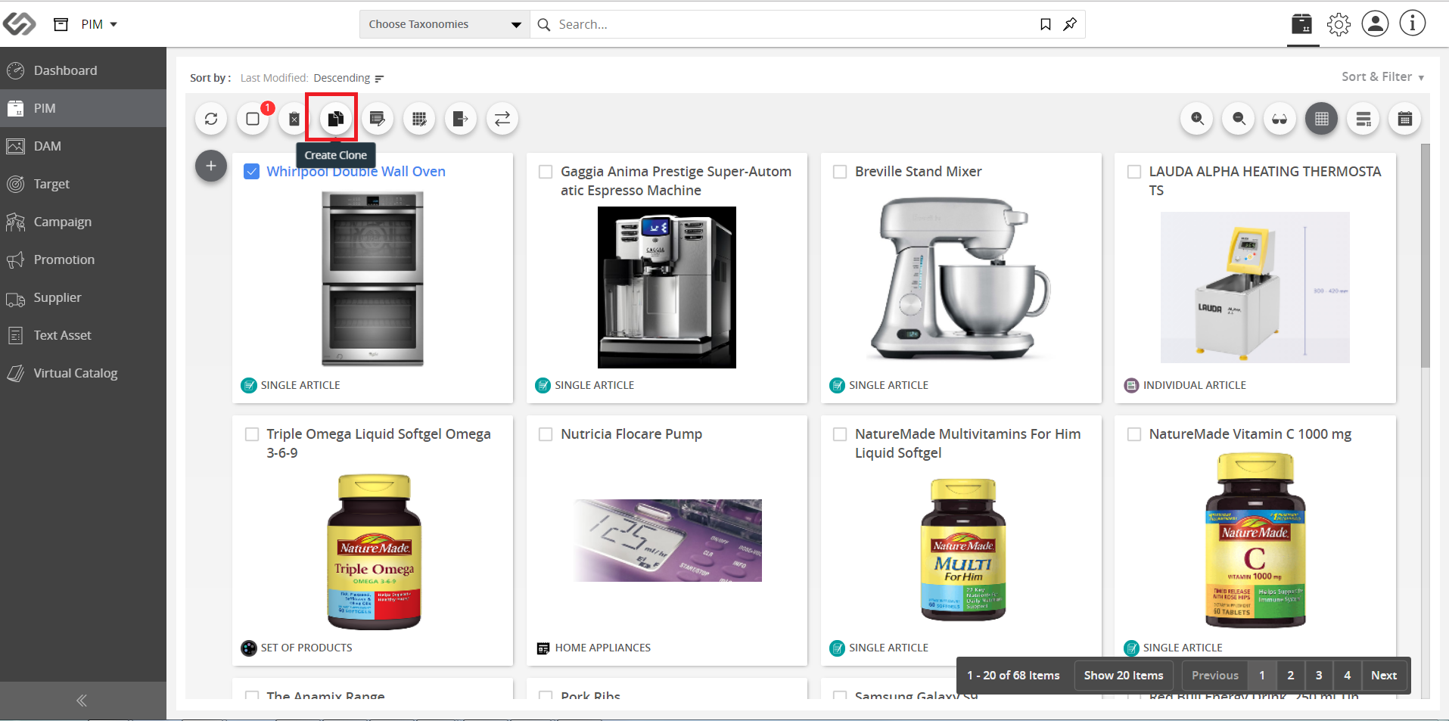This screenshot has width=1449, height=721.
Task: Open Target in sidebar
Action: (x=83, y=184)
